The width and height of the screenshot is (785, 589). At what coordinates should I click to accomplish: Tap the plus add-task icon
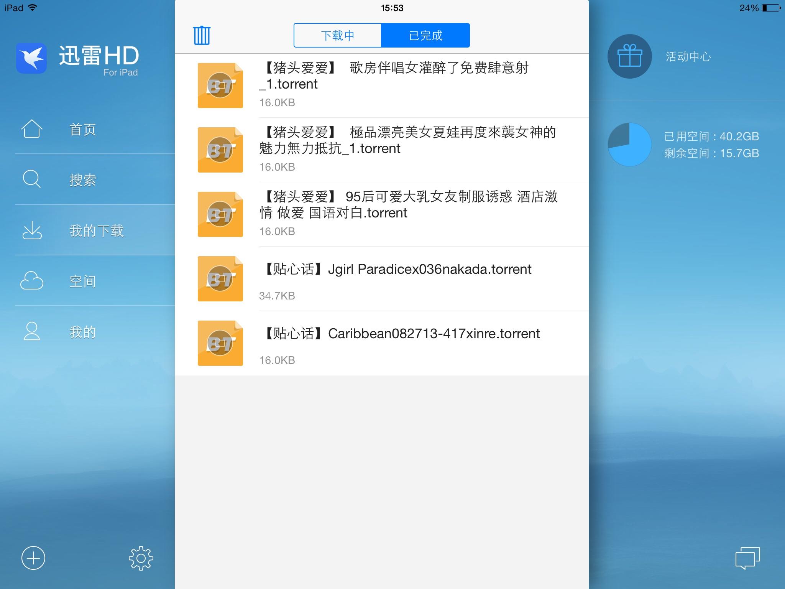pos(33,558)
